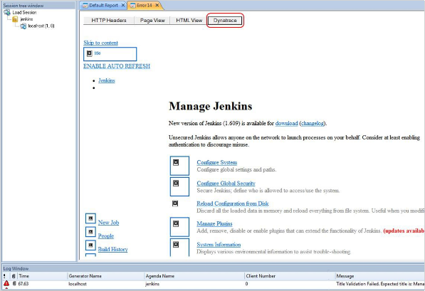Click the Error 14 tab icon
This screenshot has width=425, height=291.
pyautogui.click(x=133, y=6)
